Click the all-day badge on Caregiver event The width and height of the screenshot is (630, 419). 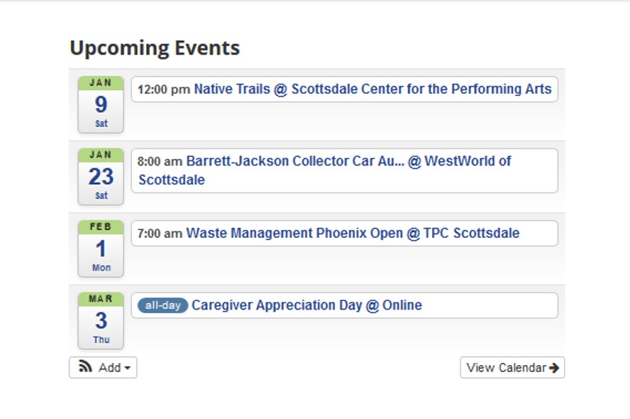point(162,305)
